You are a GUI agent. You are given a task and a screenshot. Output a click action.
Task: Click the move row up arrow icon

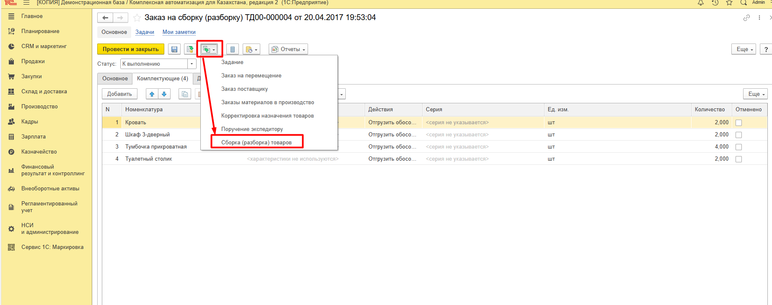[x=152, y=94]
